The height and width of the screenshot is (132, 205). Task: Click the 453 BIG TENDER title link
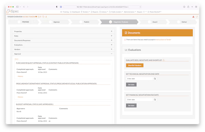[x=29, y=17]
